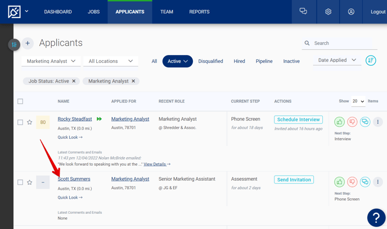Screen dimensions: 387x229
Task: Click the plus add applicant button
Action: click(28, 43)
